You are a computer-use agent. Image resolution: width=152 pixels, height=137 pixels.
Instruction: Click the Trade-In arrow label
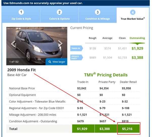77,48
